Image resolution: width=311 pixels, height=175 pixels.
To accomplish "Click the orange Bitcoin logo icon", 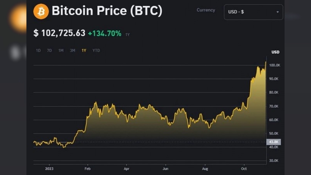I will 41,11.
